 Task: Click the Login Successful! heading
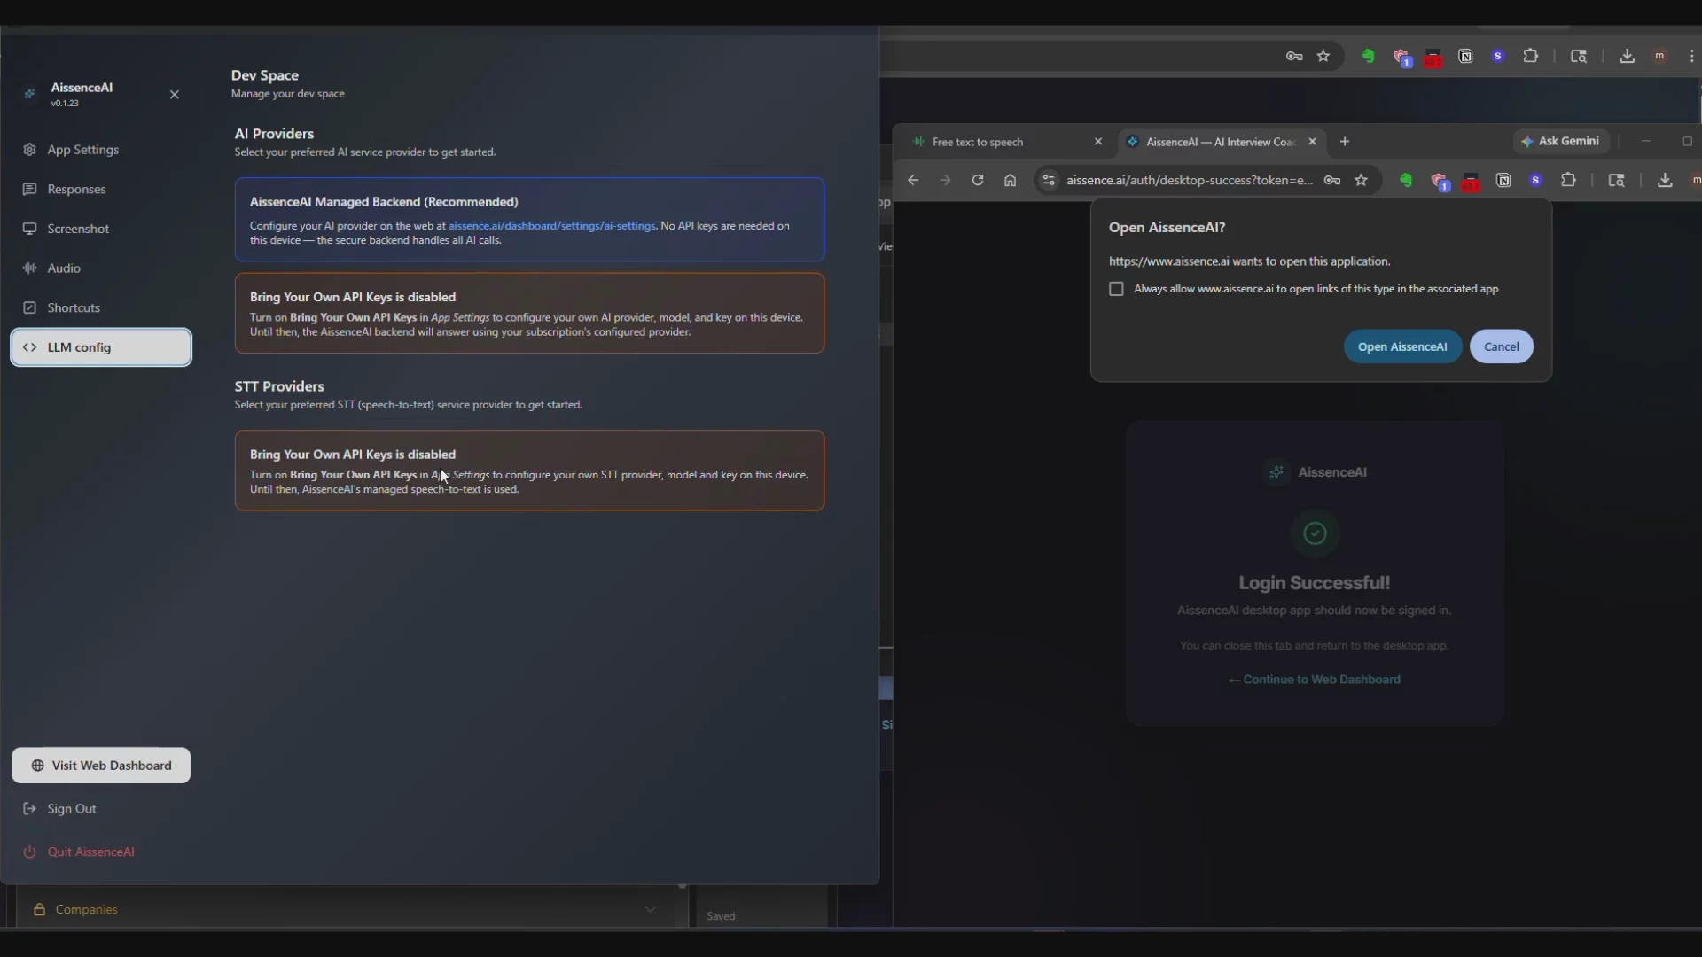tap(1314, 583)
